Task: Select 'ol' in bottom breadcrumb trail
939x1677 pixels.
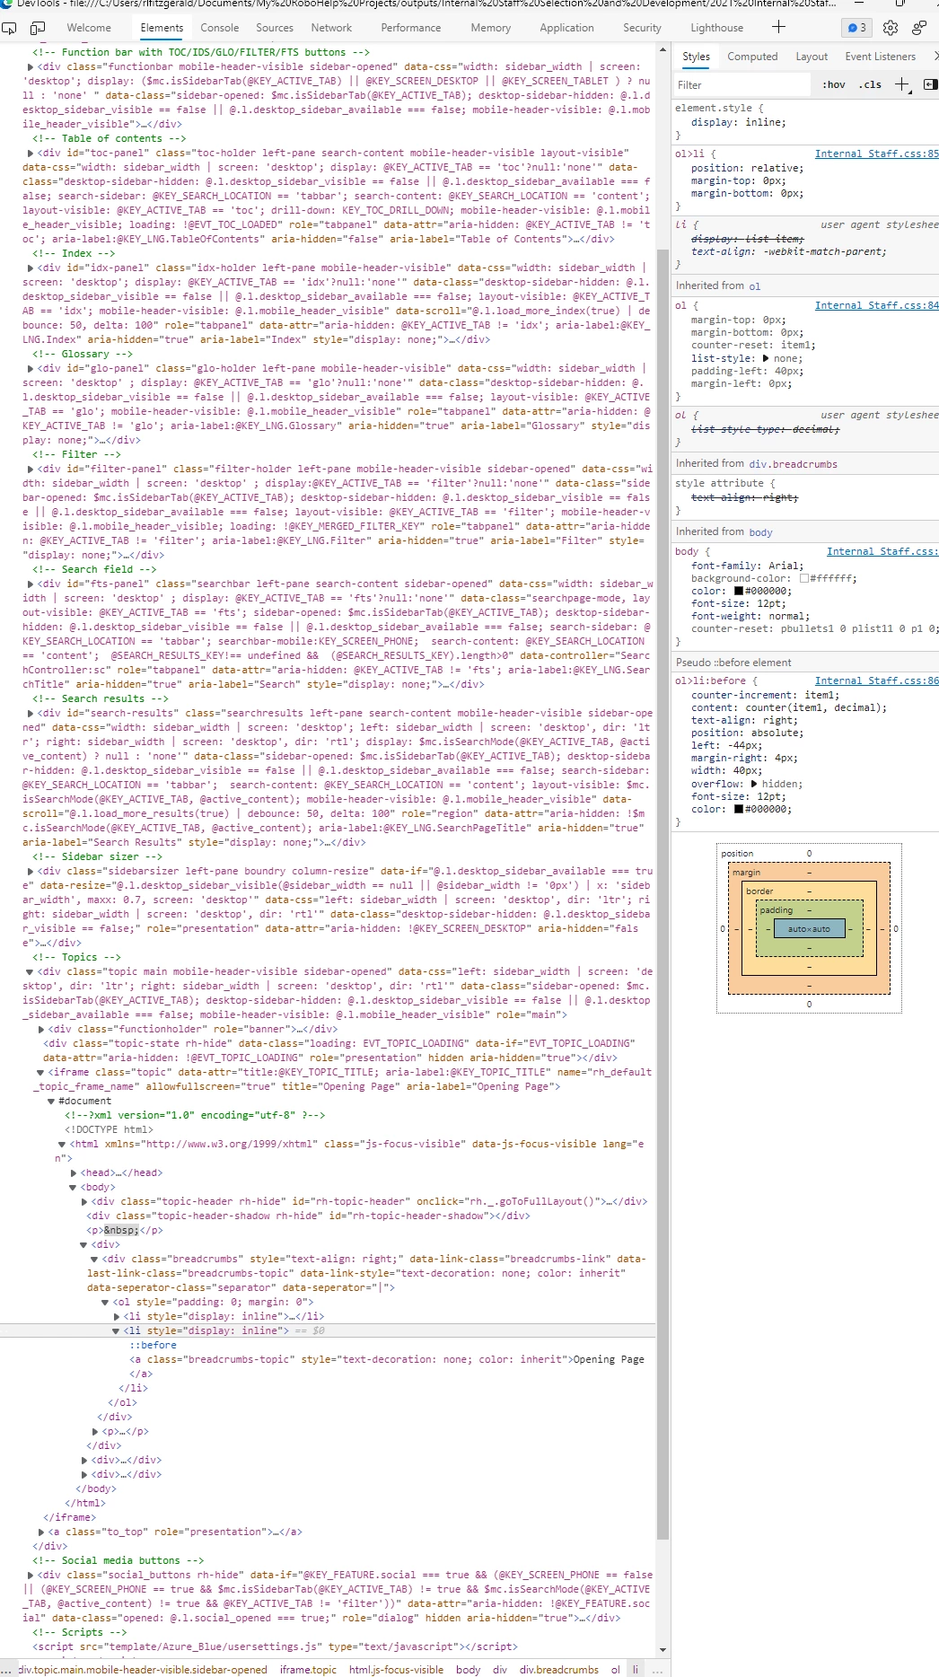Action: point(615,1670)
